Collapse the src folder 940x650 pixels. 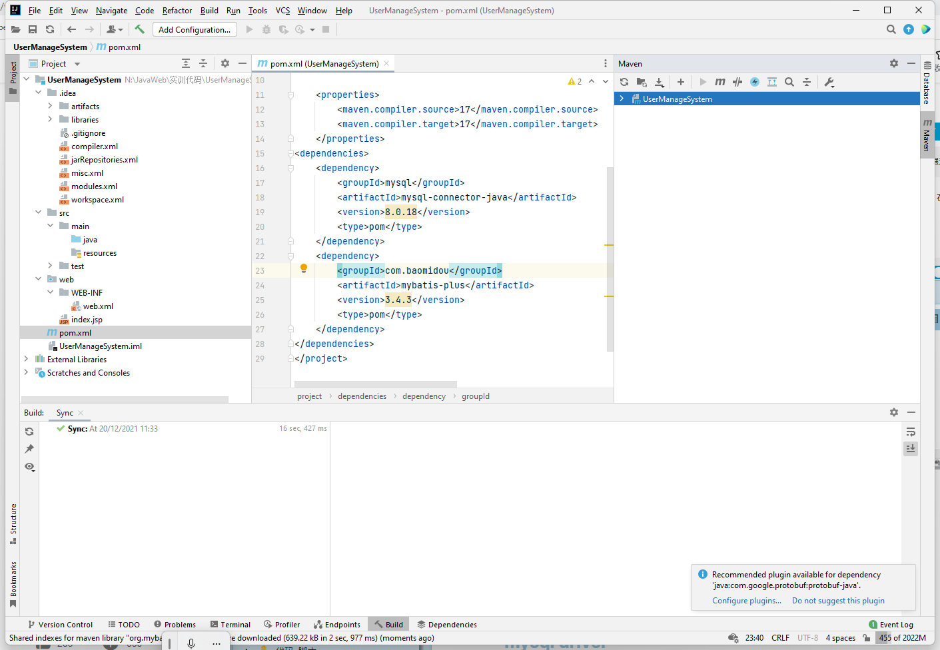pyautogui.click(x=38, y=212)
